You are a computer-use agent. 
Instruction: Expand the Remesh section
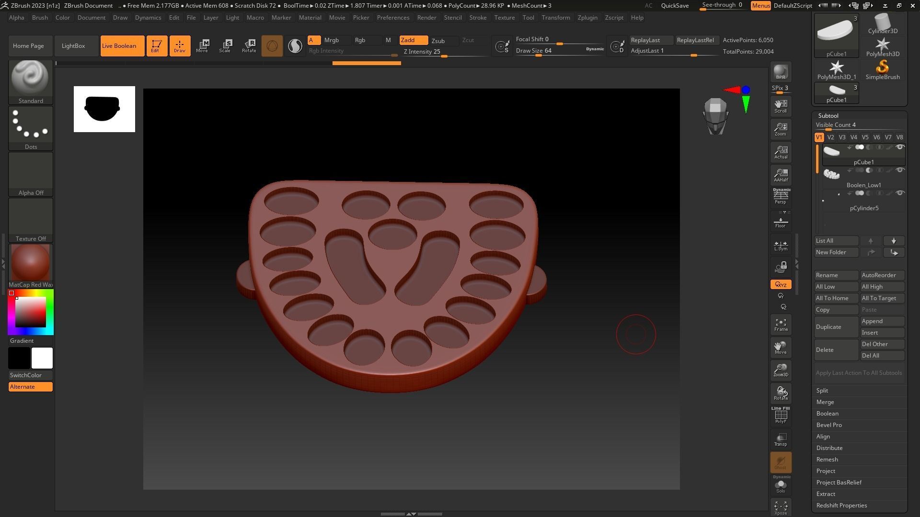[x=827, y=460]
